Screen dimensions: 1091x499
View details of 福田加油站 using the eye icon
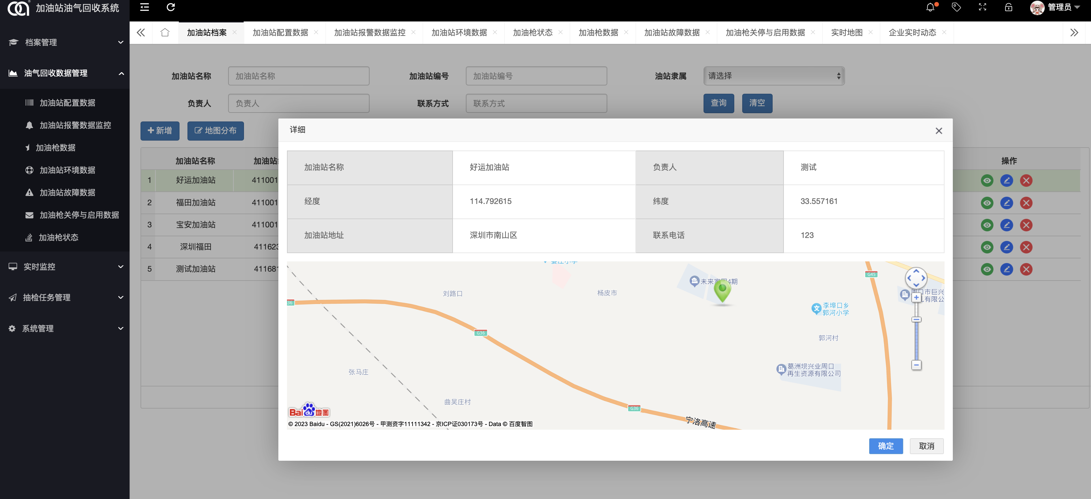coord(987,203)
